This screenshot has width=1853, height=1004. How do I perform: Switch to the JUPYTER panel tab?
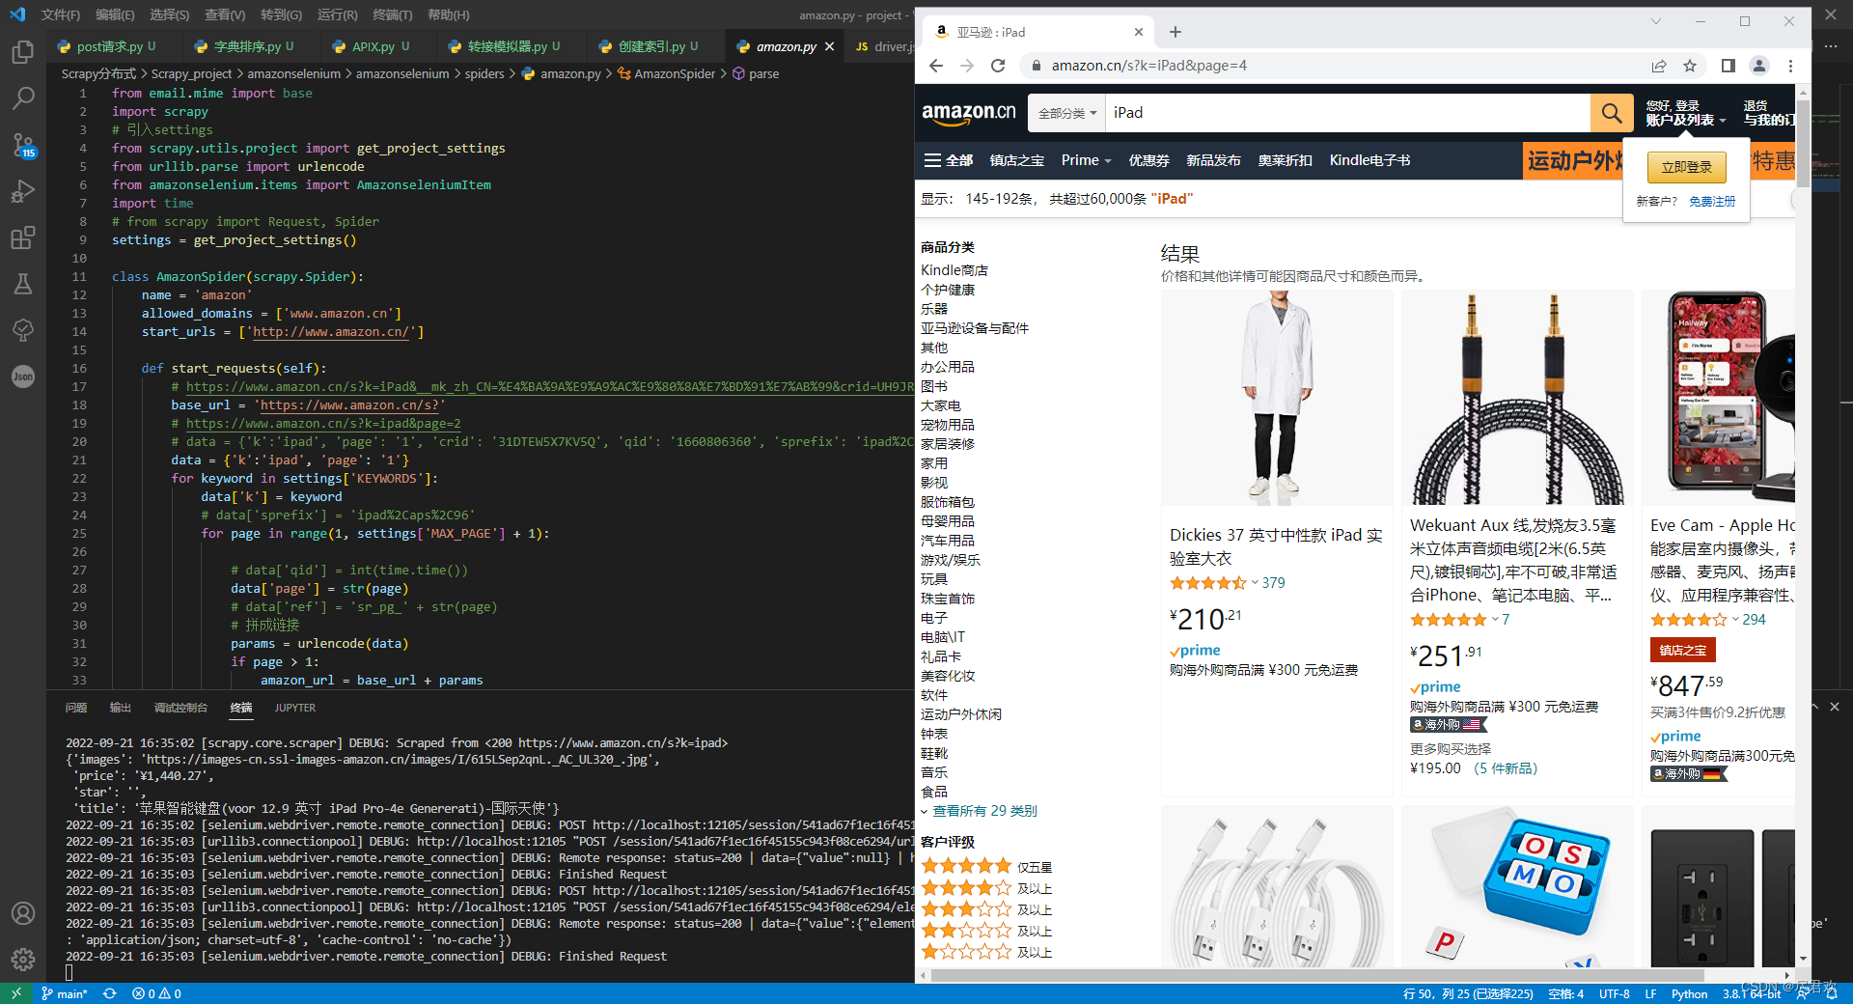click(294, 708)
